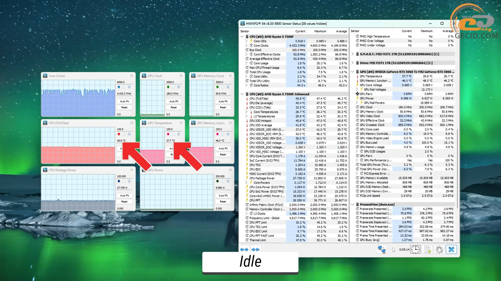This screenshot has width=501, height=281.
Task: Expand the S.M.A.R.T. MSI M371 group
Action: [x=353, y=54]
